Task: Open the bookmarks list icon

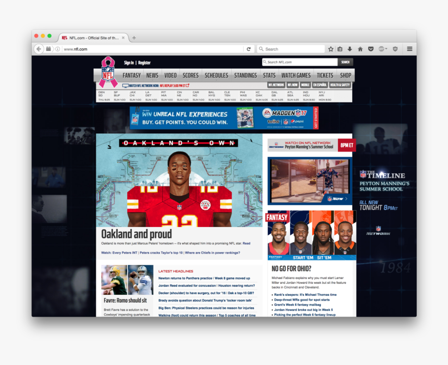Action: click(x=340, y=49)
